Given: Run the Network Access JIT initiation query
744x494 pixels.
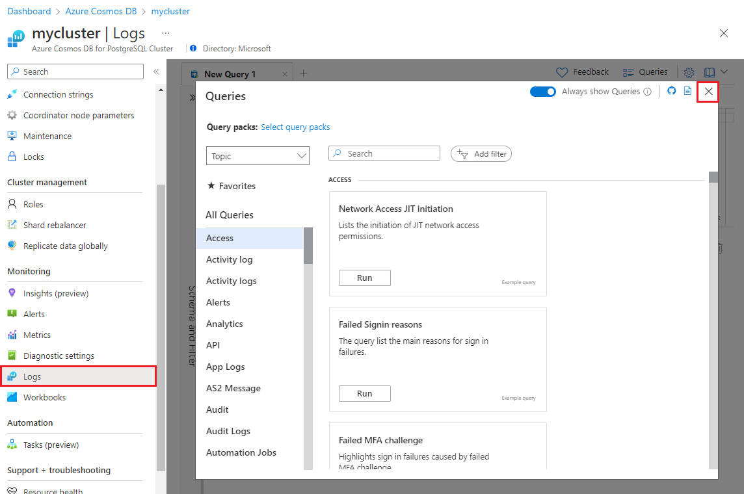Looking at the screenshot, I should 364,278.
